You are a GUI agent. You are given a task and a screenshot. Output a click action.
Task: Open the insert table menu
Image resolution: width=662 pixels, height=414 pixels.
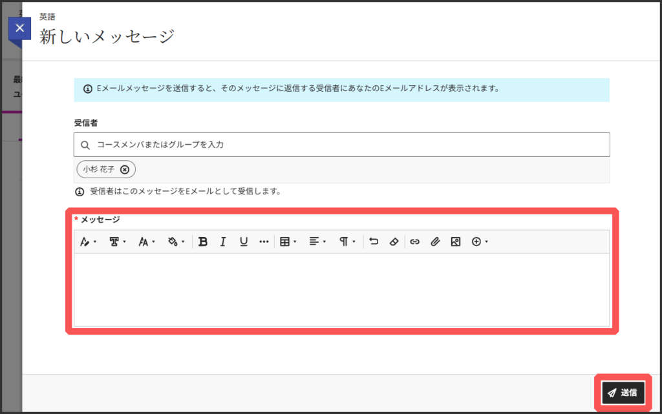click(288, 242)
